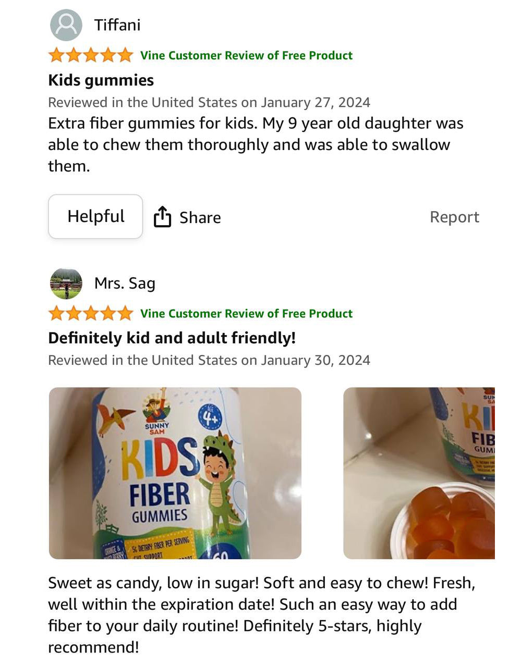Open "Definitely kid and adult friendly!" review title
The height and width of the screenshot is (667, 521).
[x=172, y=338]
